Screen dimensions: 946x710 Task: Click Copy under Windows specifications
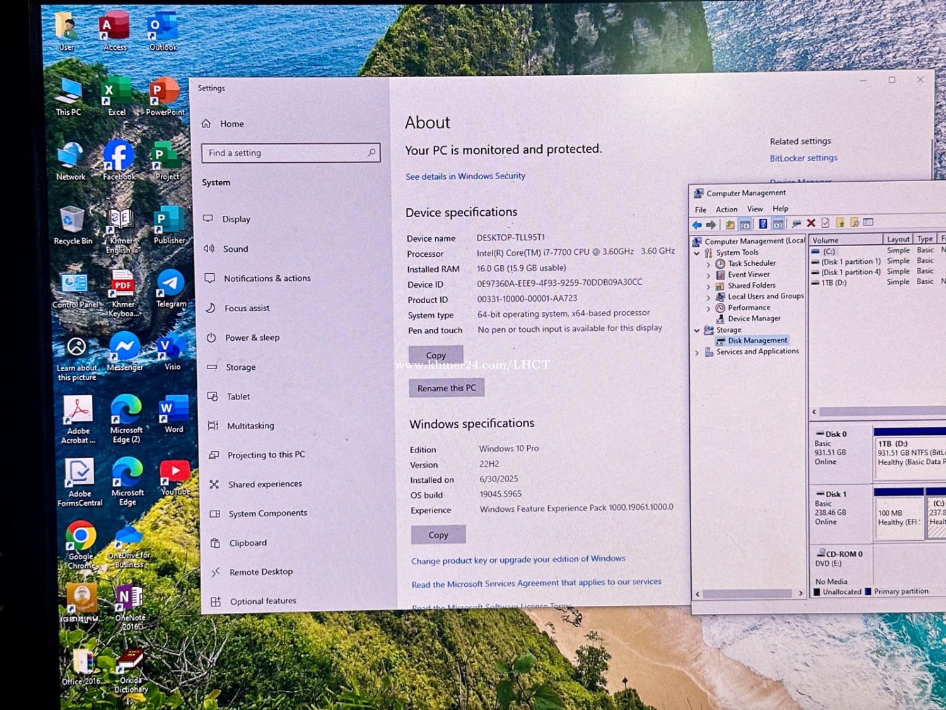point(438,535)
